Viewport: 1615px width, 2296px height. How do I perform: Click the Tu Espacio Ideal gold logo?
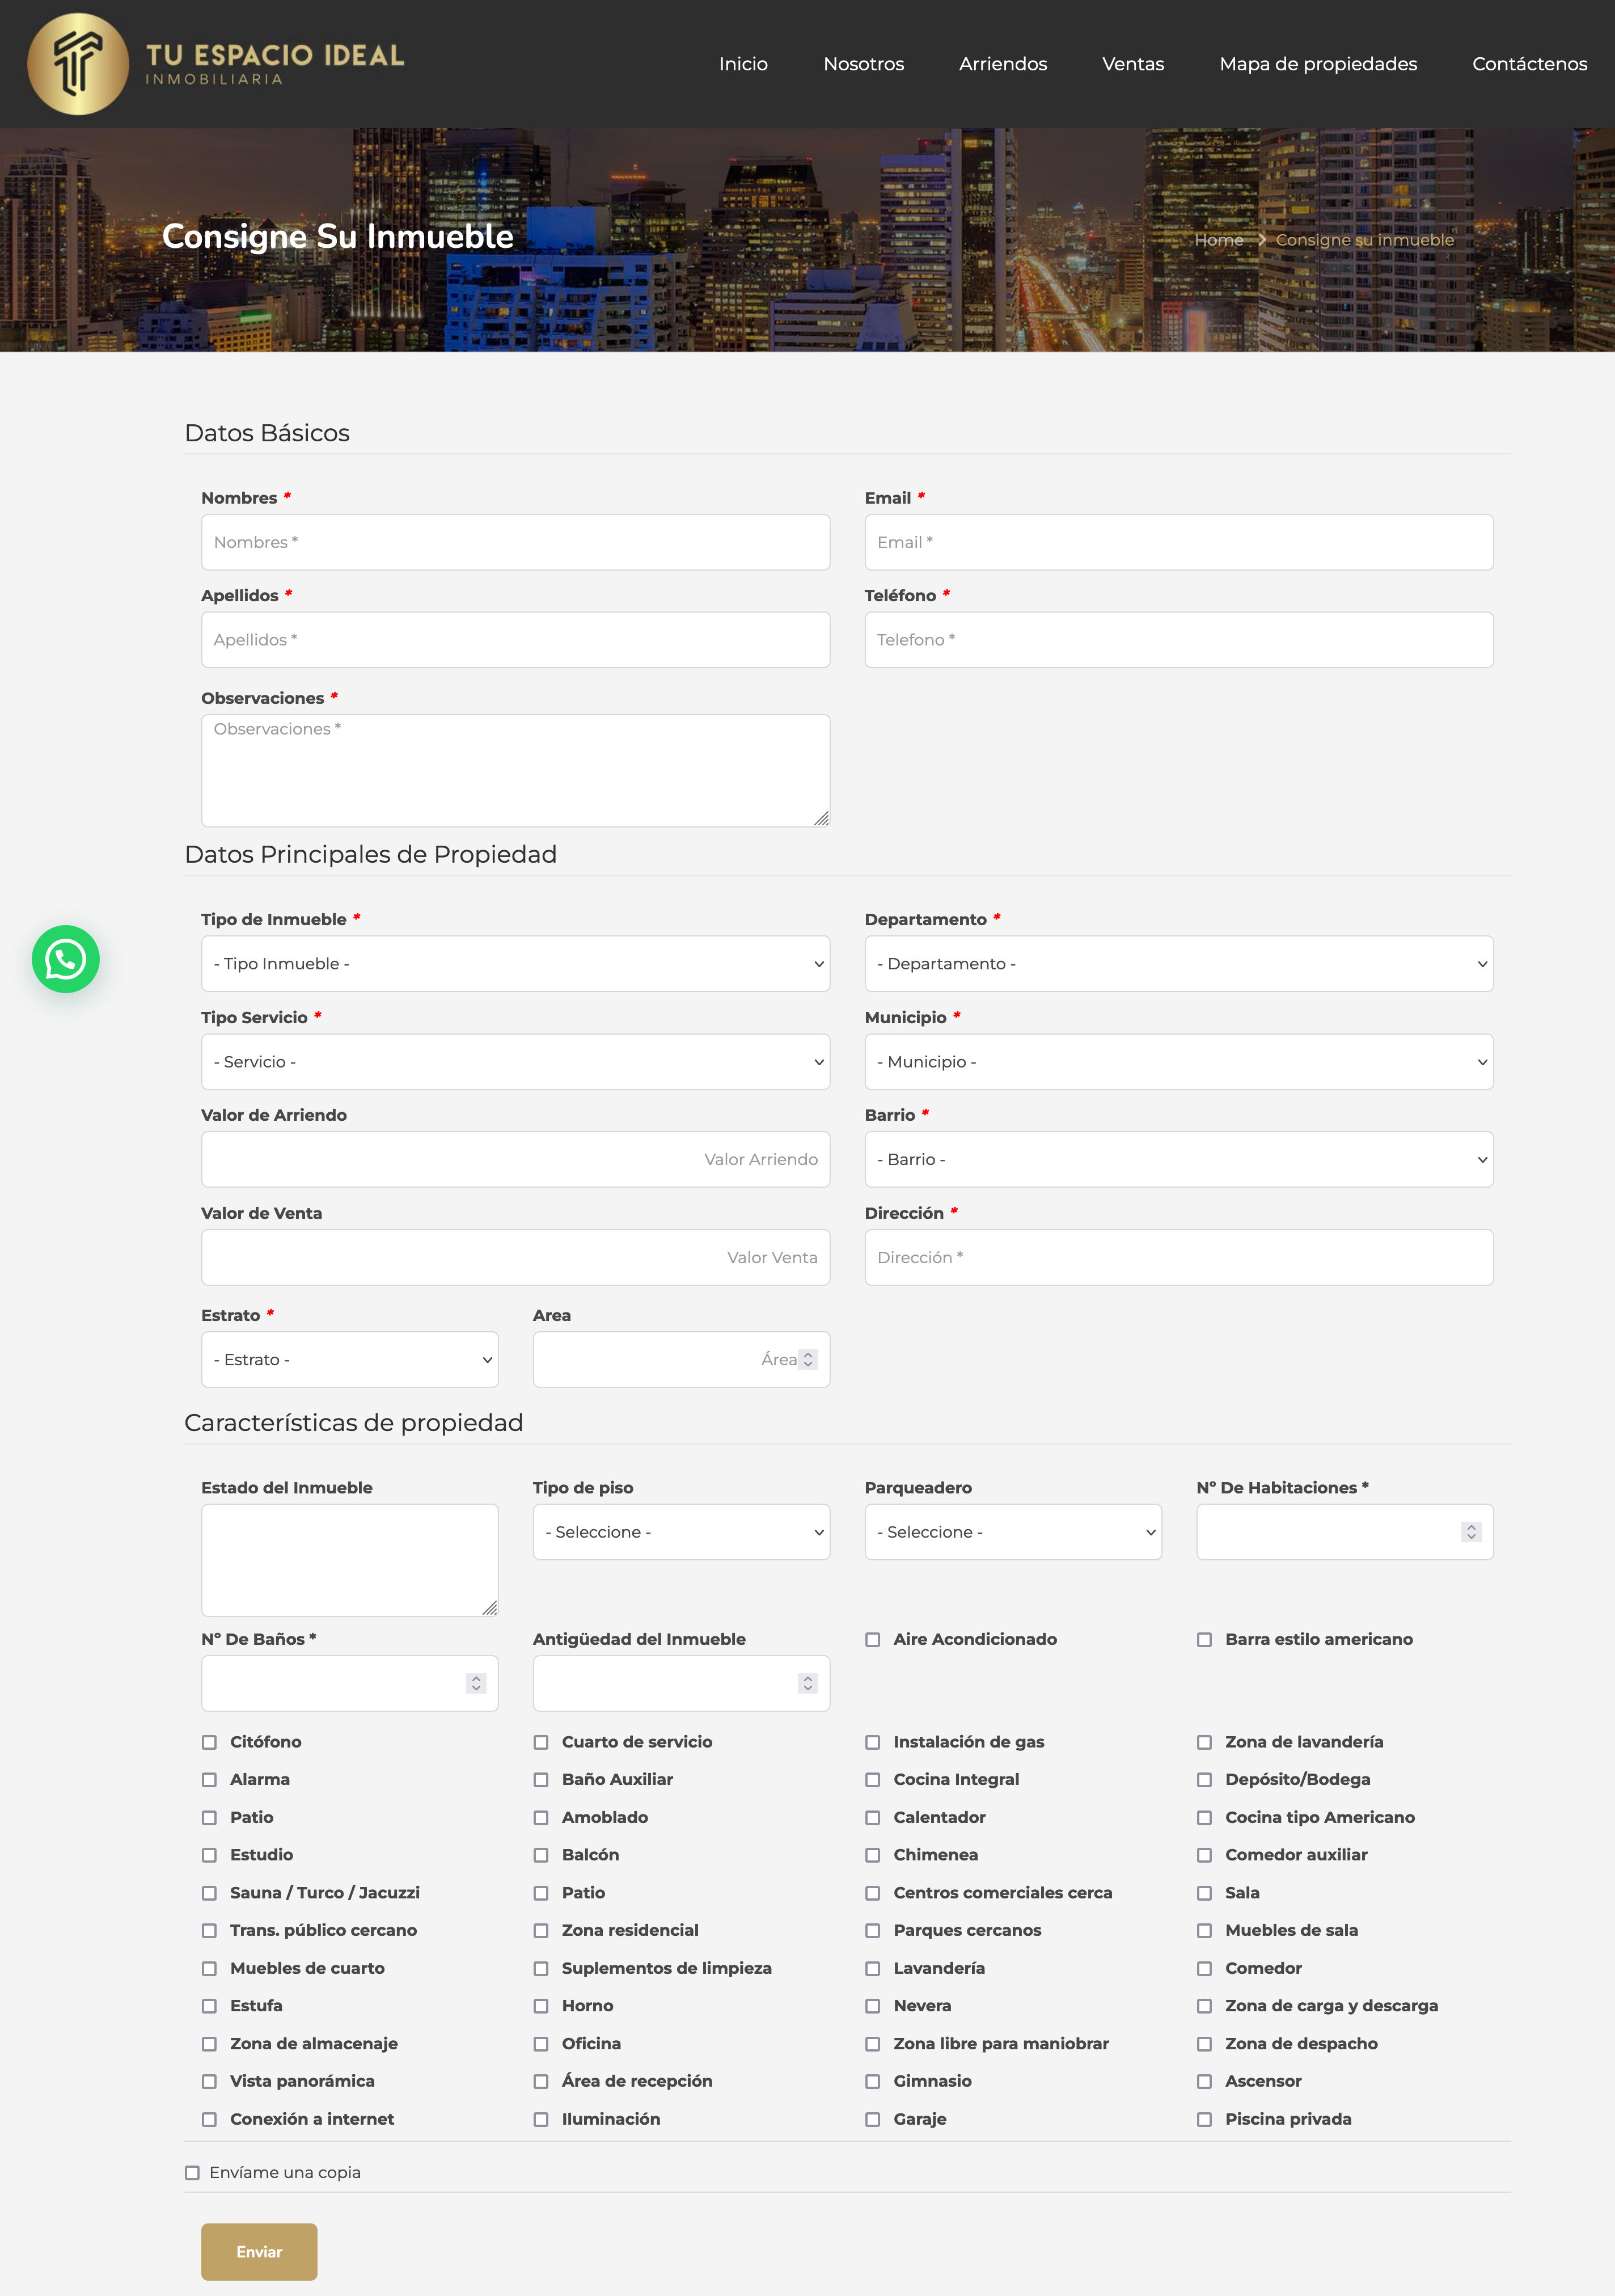(78, 64)
